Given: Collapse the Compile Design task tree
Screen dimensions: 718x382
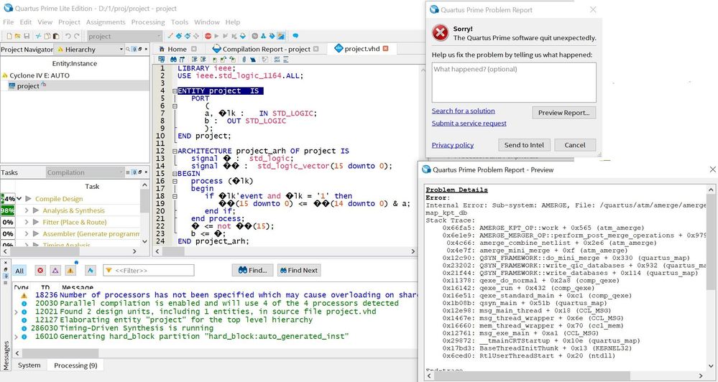Looking at the screenshot, I should [x=19, y=198].
